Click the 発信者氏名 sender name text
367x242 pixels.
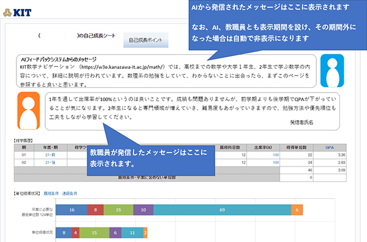(302, 123)
